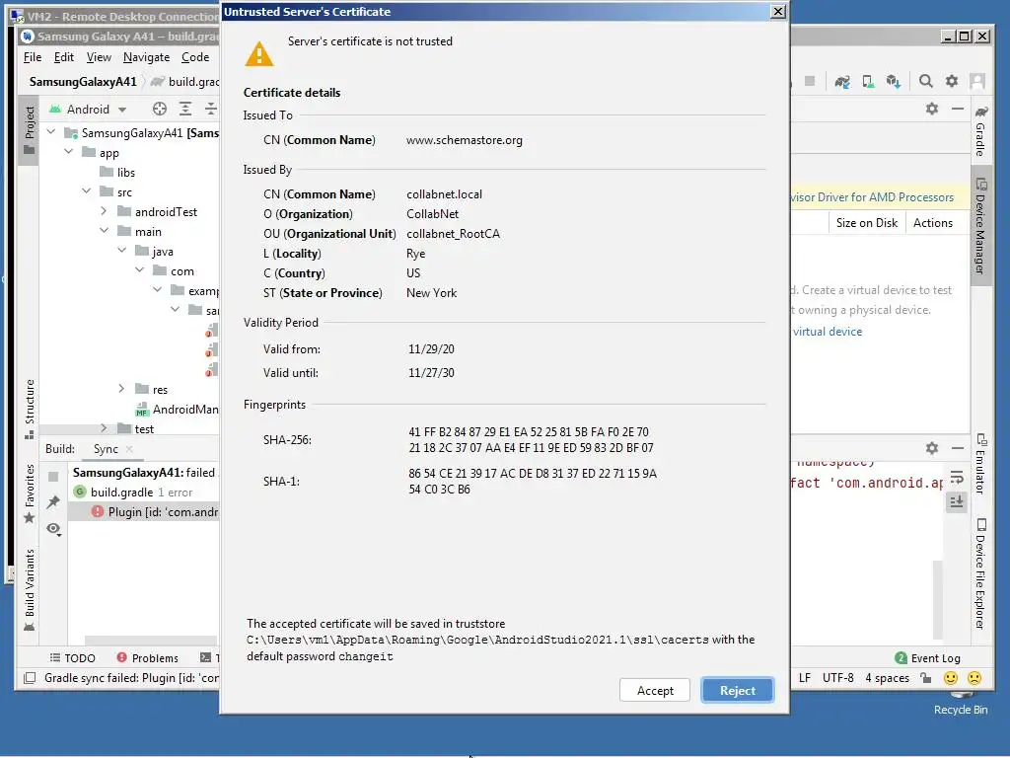Click the eye view options icon
Viewport: 1010px width, 758px height.
tap(53, 529)
